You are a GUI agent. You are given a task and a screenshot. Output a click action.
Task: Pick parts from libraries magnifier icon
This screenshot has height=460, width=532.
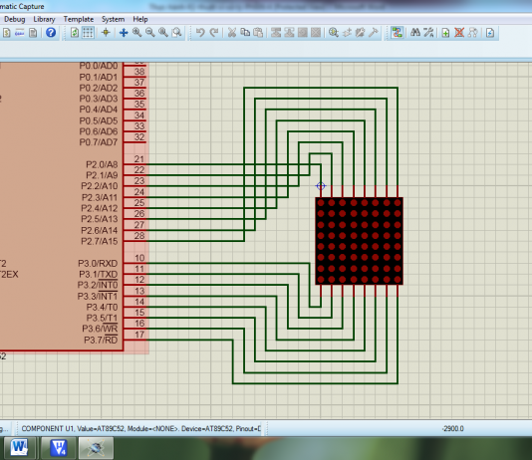point(334,33)
